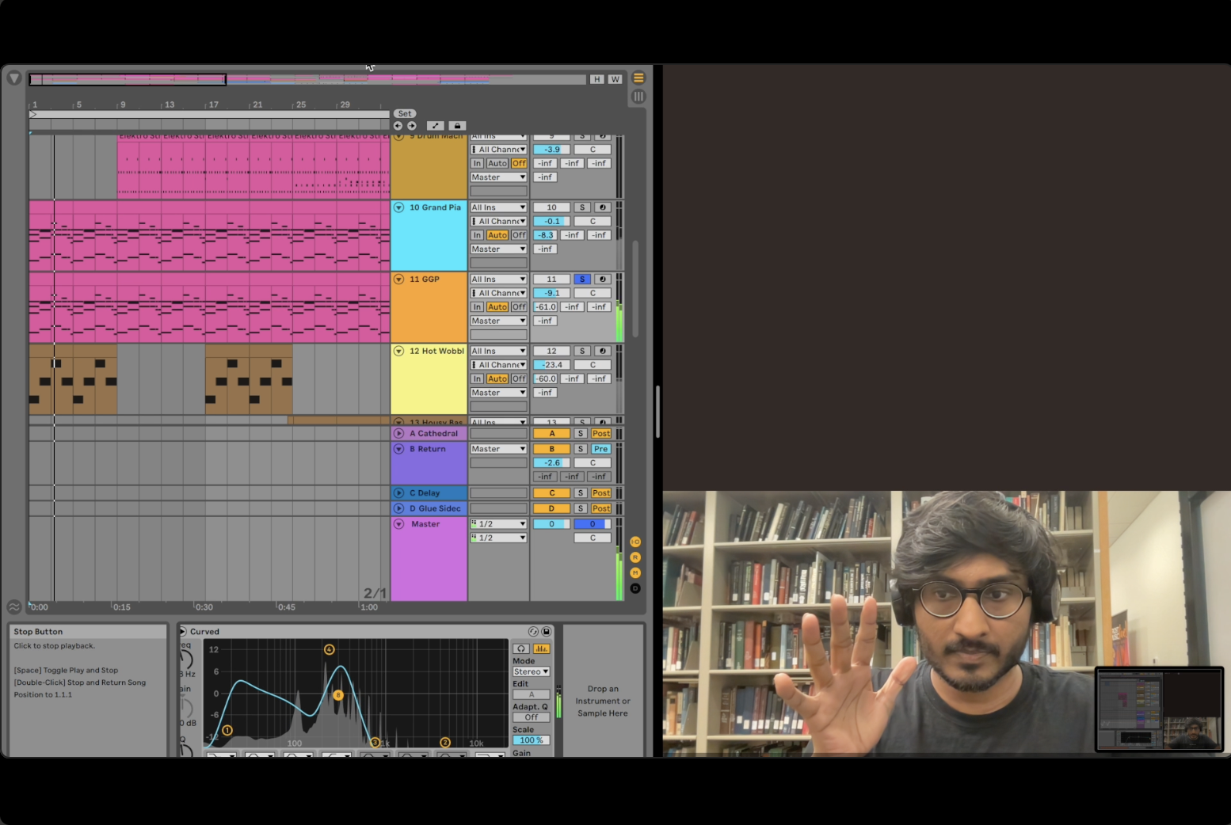Click beat time ruler marker 17
Image resolution: width=1231 pixels, height=825 pixels.
(213, 105)
